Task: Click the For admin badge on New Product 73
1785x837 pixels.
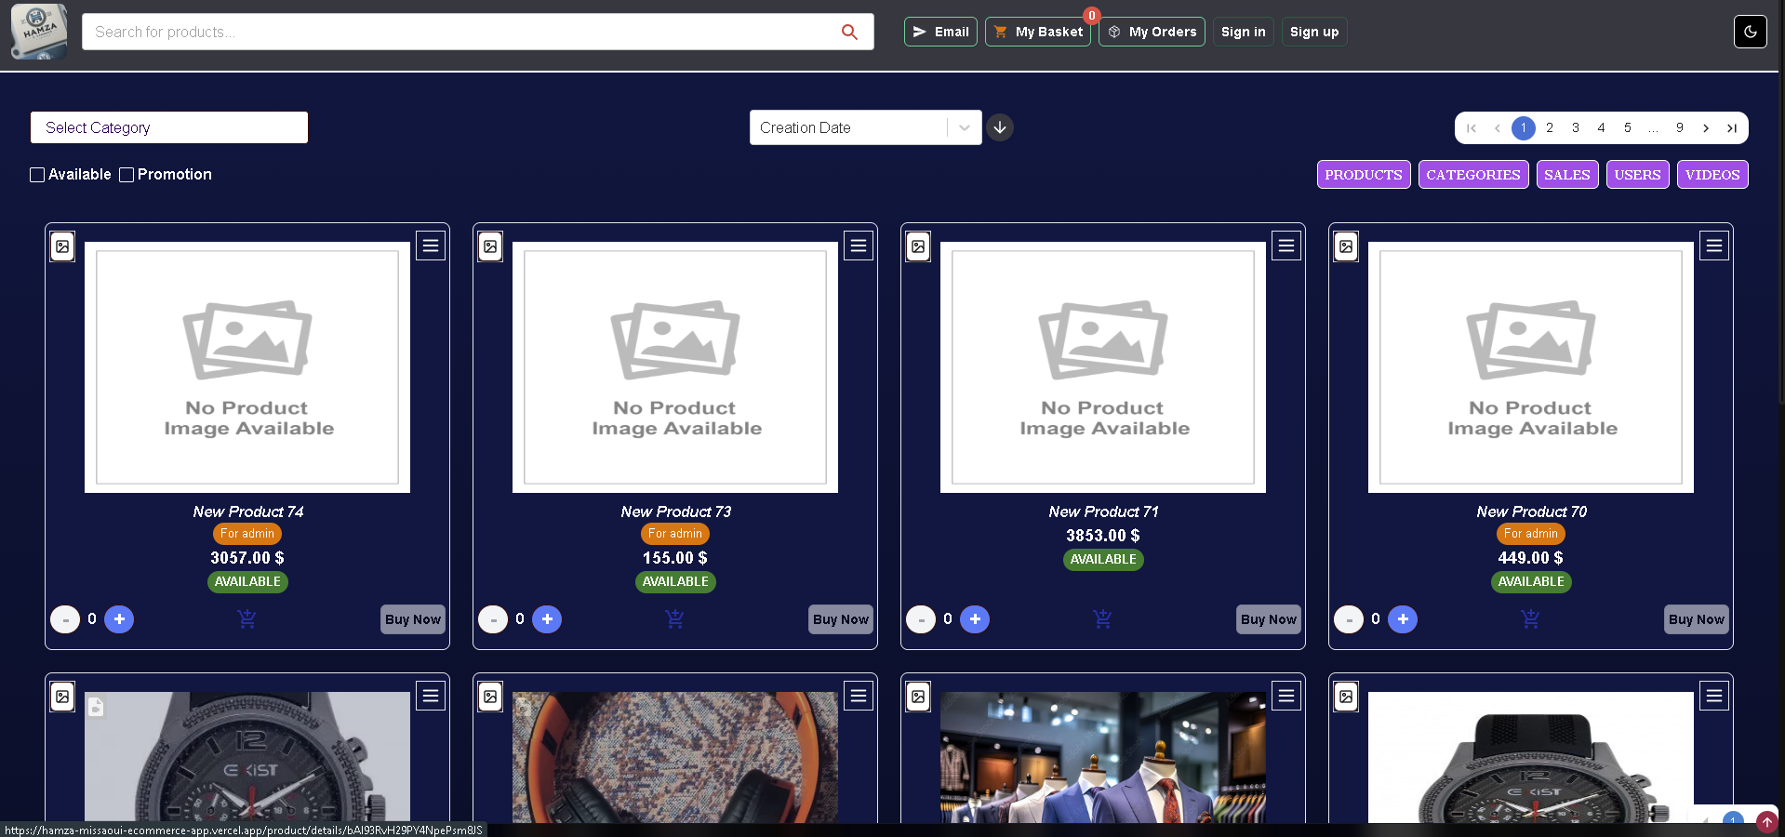Action: pyautogui.click(x=675, y=534)
